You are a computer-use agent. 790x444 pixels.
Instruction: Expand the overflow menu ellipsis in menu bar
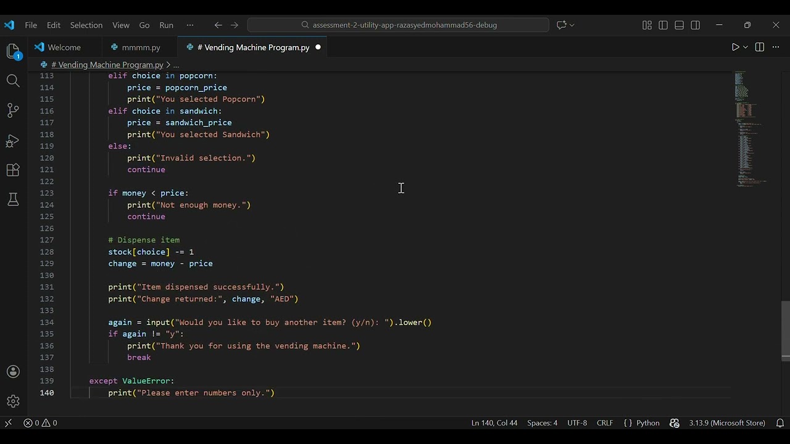[x=190, y=25]
